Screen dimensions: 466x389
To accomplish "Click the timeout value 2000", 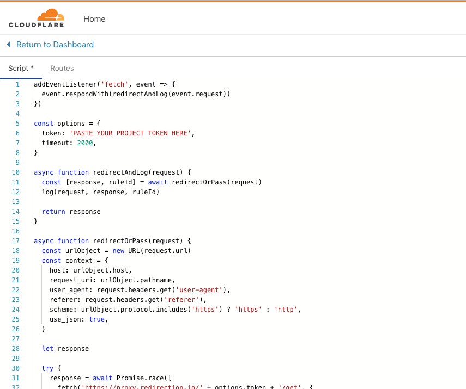I will pyautogui.click(x=85, y=143).
